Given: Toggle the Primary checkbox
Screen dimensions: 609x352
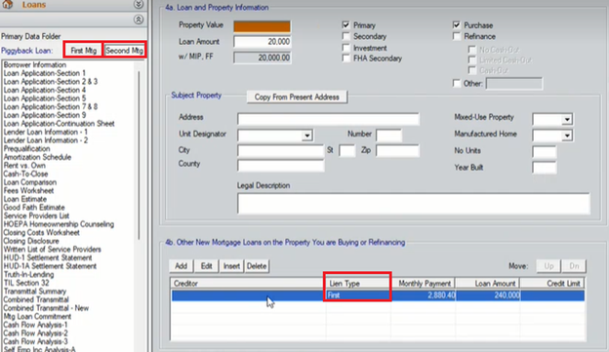Looking at the screenshot, I should (x=345, y=25).
